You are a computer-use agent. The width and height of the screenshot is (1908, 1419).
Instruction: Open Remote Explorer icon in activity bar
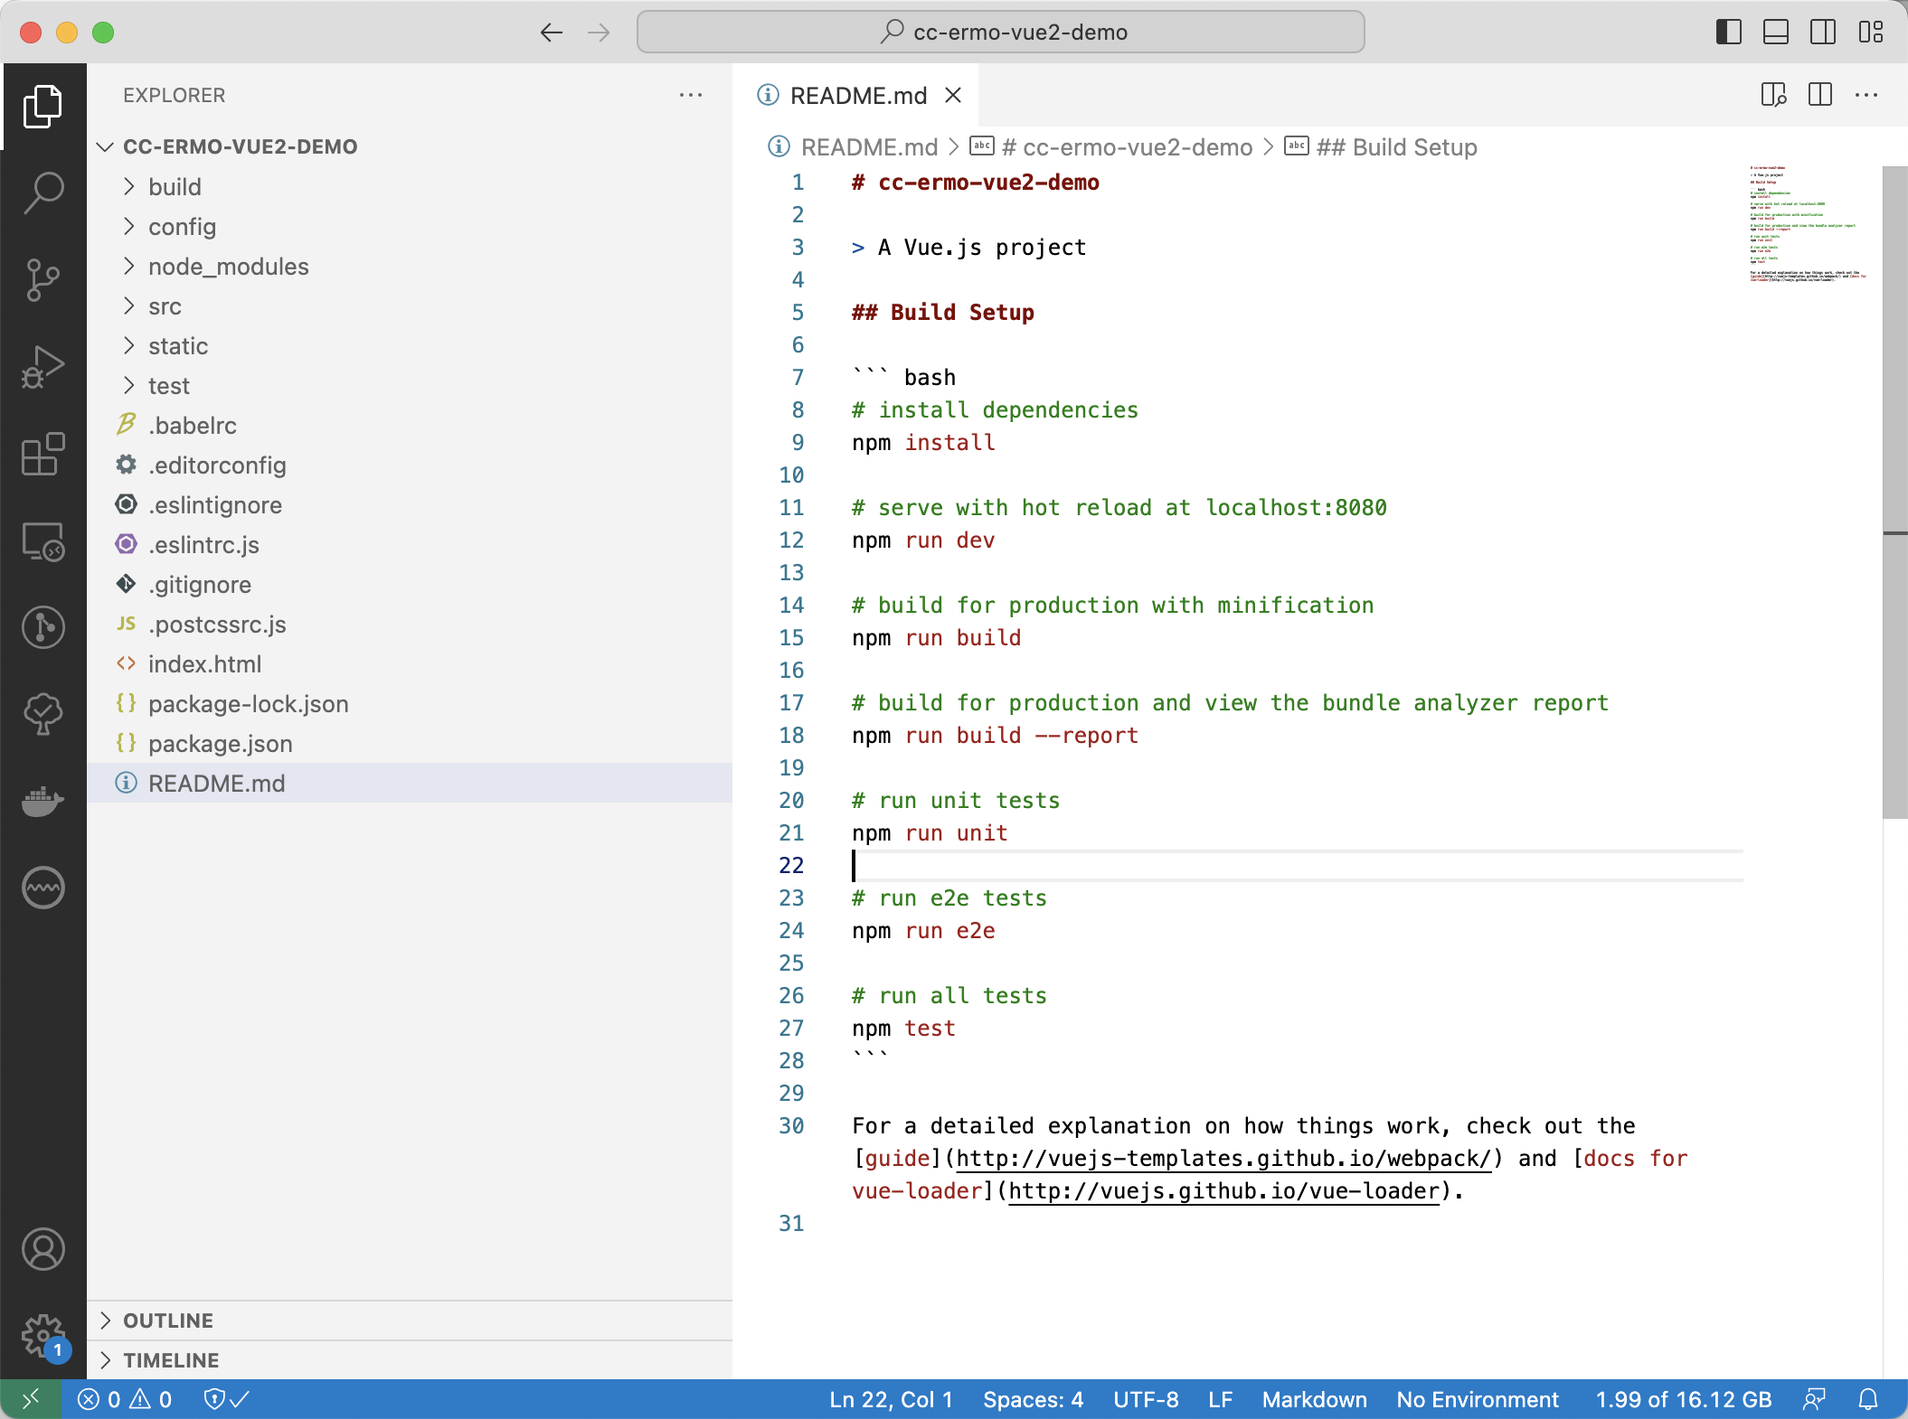coord(43,540)
